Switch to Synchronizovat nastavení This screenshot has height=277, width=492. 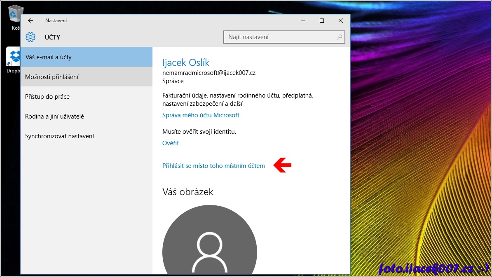coord(60,136)
